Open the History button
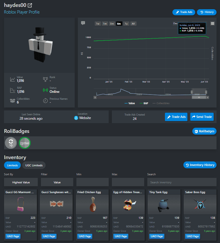Image resolution: width=220 pixels, height=243 pixels. [x=207, y=12]
